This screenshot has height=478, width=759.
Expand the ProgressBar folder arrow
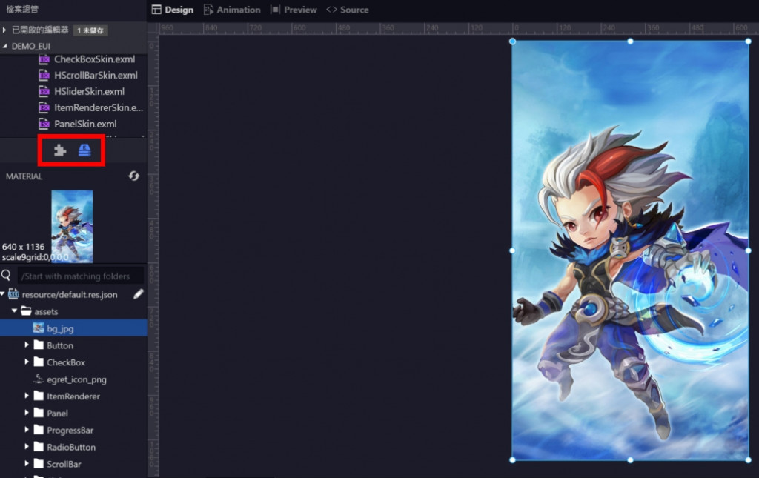coord(27,430)
